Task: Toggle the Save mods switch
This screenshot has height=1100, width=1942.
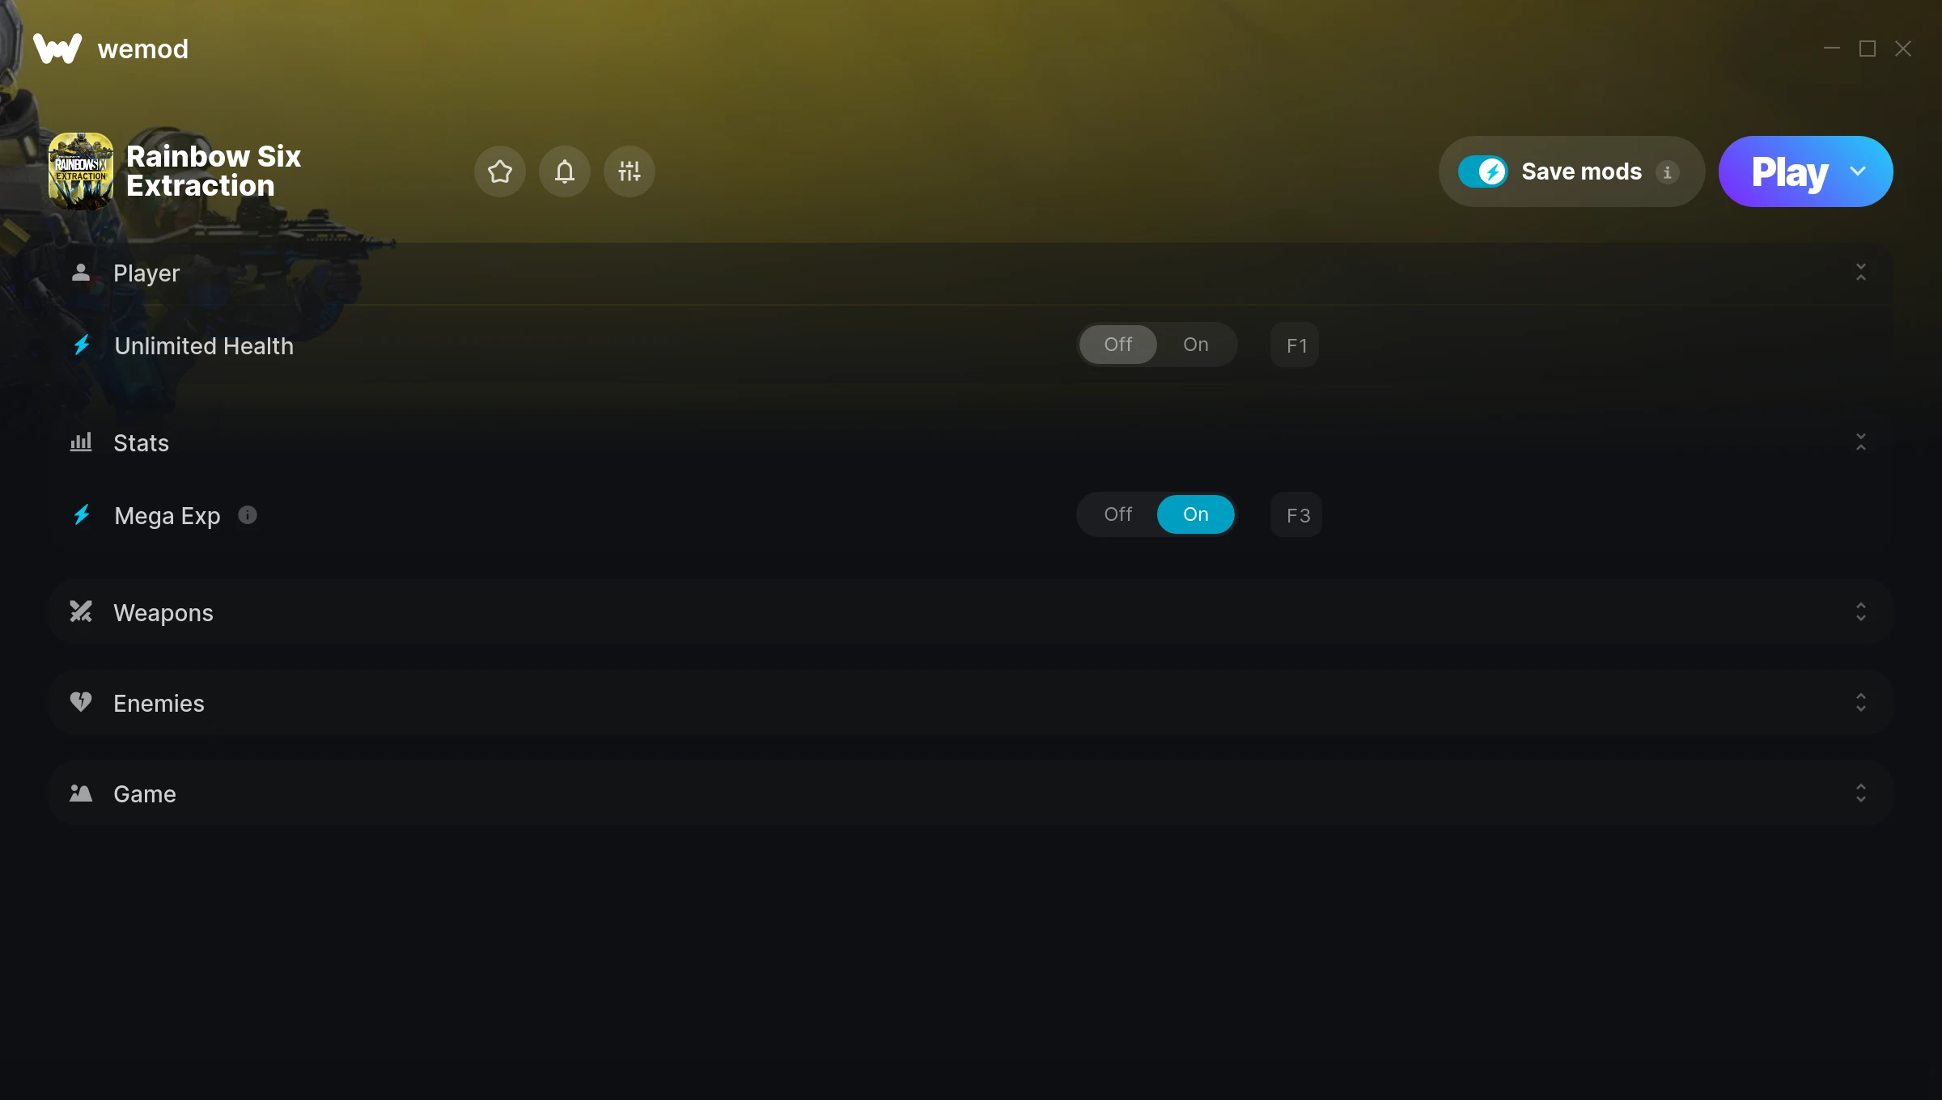Action: 1482,171
